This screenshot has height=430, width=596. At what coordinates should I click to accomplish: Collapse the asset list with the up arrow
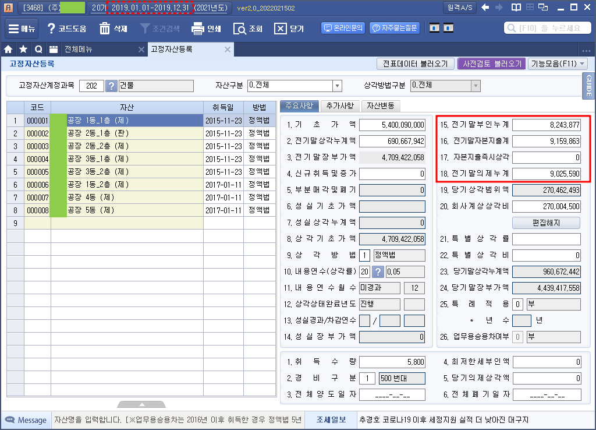click(140, 404)
